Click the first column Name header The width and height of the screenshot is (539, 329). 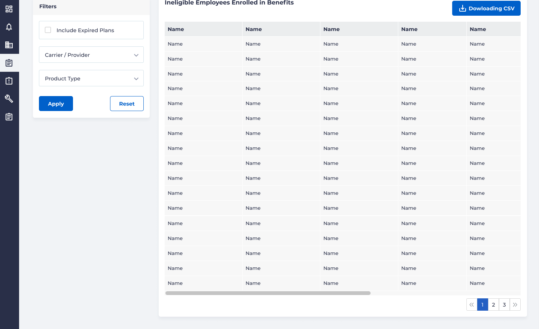tap(176, 29)
